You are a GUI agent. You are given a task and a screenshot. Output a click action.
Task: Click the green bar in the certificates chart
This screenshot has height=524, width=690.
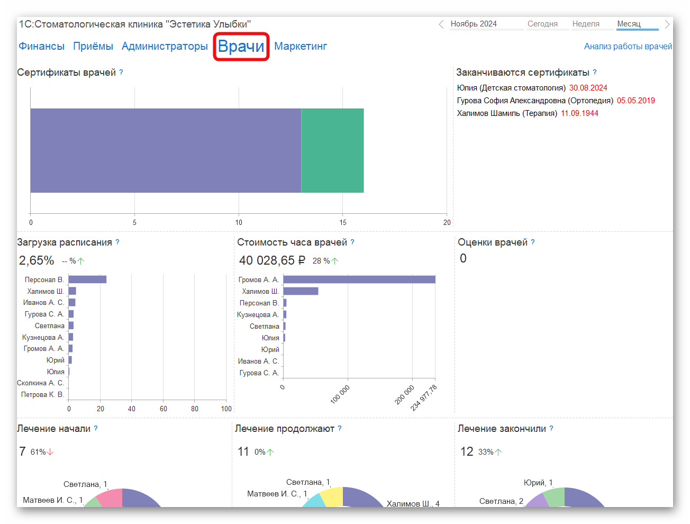coord(332,150)
